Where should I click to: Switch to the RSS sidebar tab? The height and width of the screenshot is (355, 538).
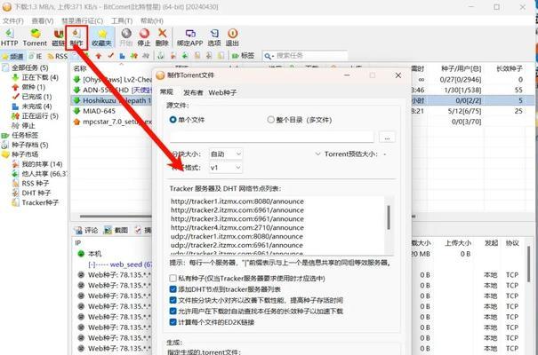click(58, 56)
